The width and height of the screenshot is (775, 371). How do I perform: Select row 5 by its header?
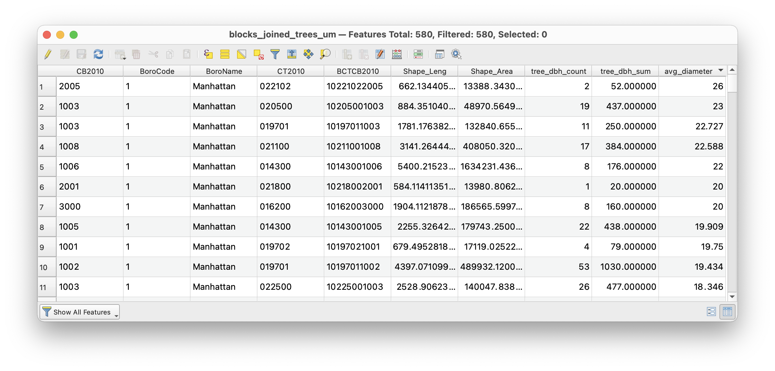pos(47,167)
